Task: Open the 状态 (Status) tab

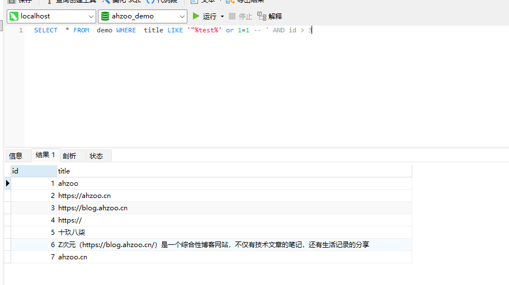Action: click(x=96, y=156)
